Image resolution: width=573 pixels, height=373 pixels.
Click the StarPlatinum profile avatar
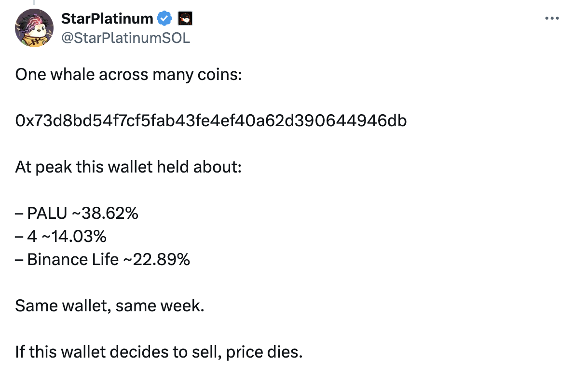pos(34,28)
